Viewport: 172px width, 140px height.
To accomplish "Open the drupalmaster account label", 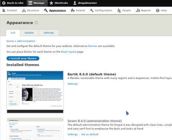I will click(x=88, y=3).
